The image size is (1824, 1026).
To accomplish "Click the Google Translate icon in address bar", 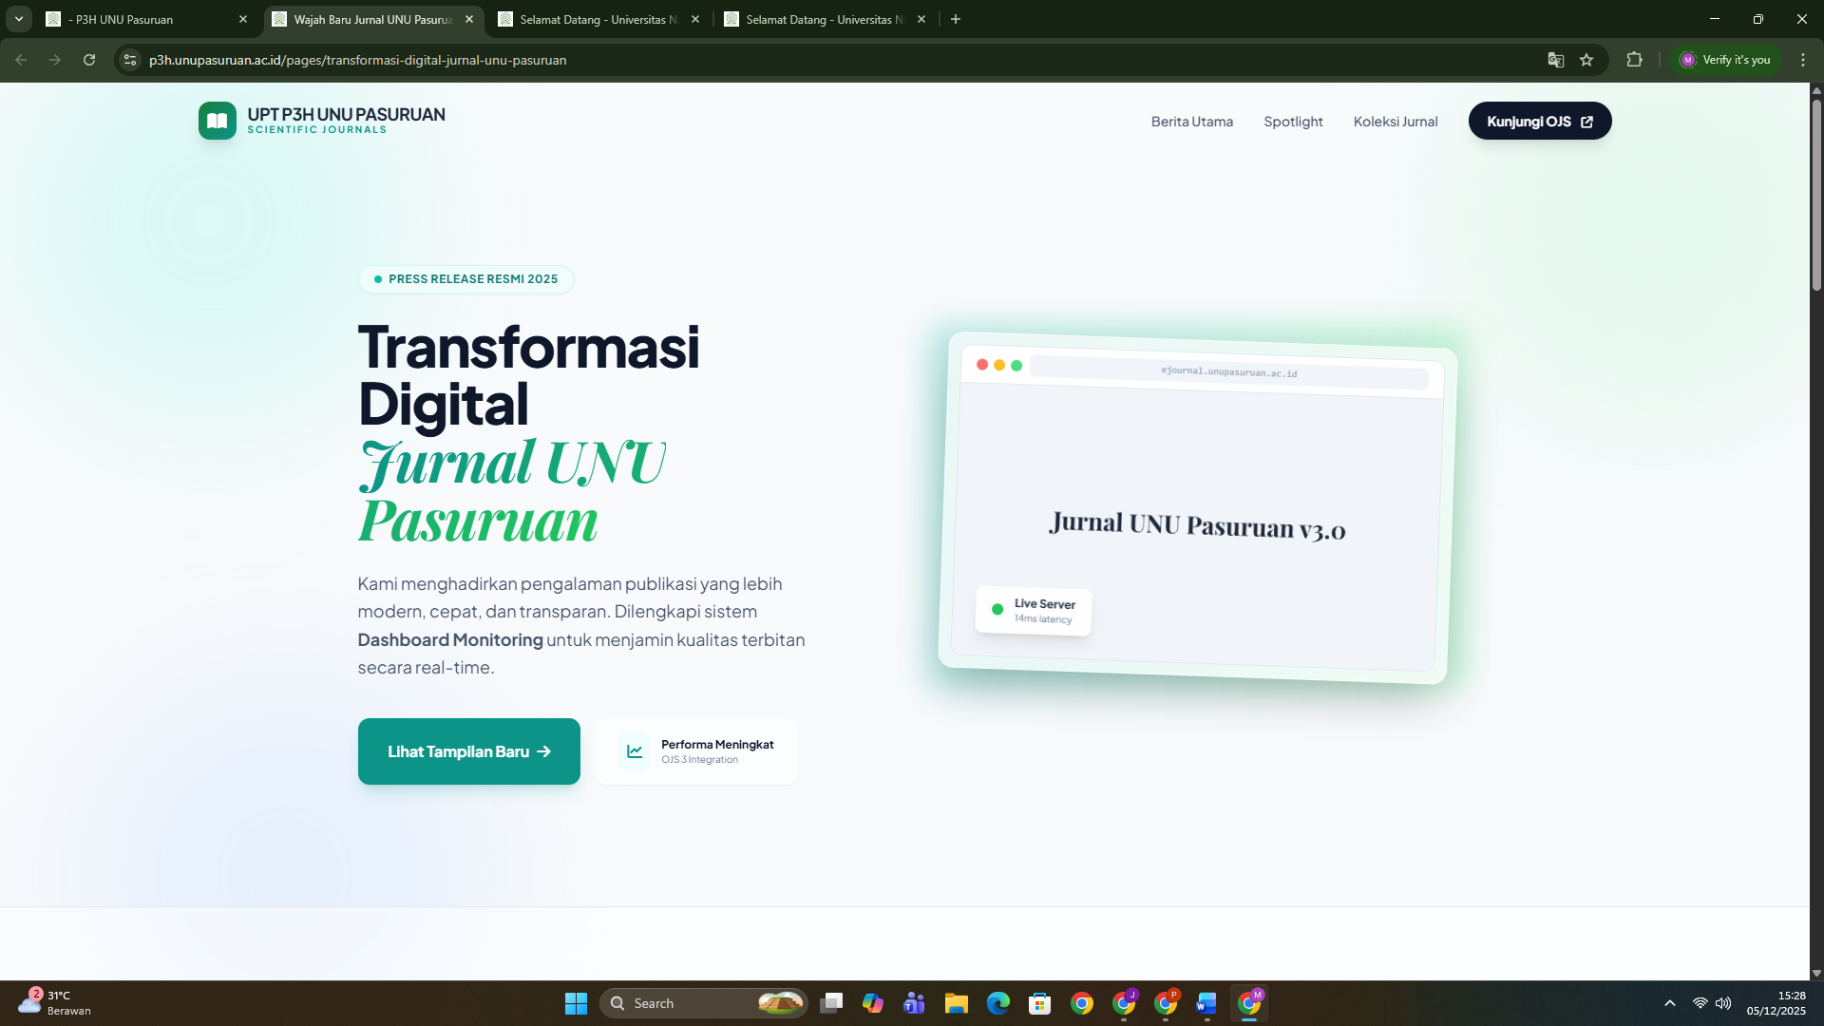I will pyautogui.click(x=1555, y=60).
